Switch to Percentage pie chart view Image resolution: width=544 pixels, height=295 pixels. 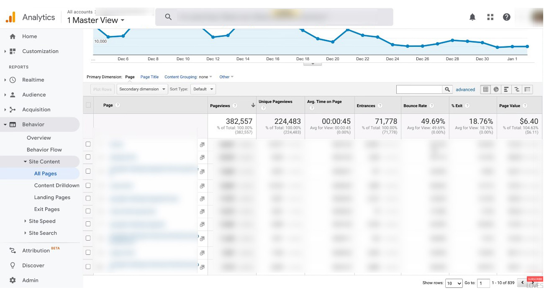(496, 90)
